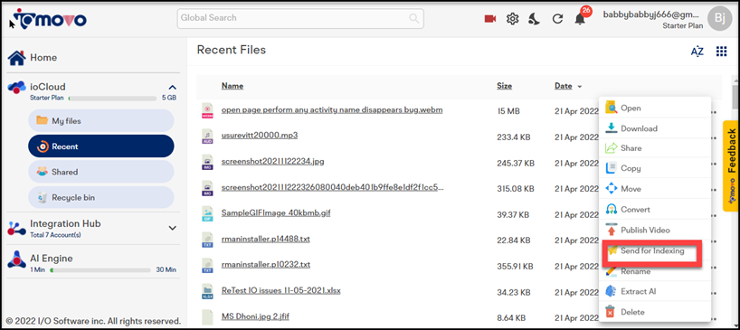The height and width of the screenshot is (330, 740).
Task: Click the red video camera icon
Action: 490,19
